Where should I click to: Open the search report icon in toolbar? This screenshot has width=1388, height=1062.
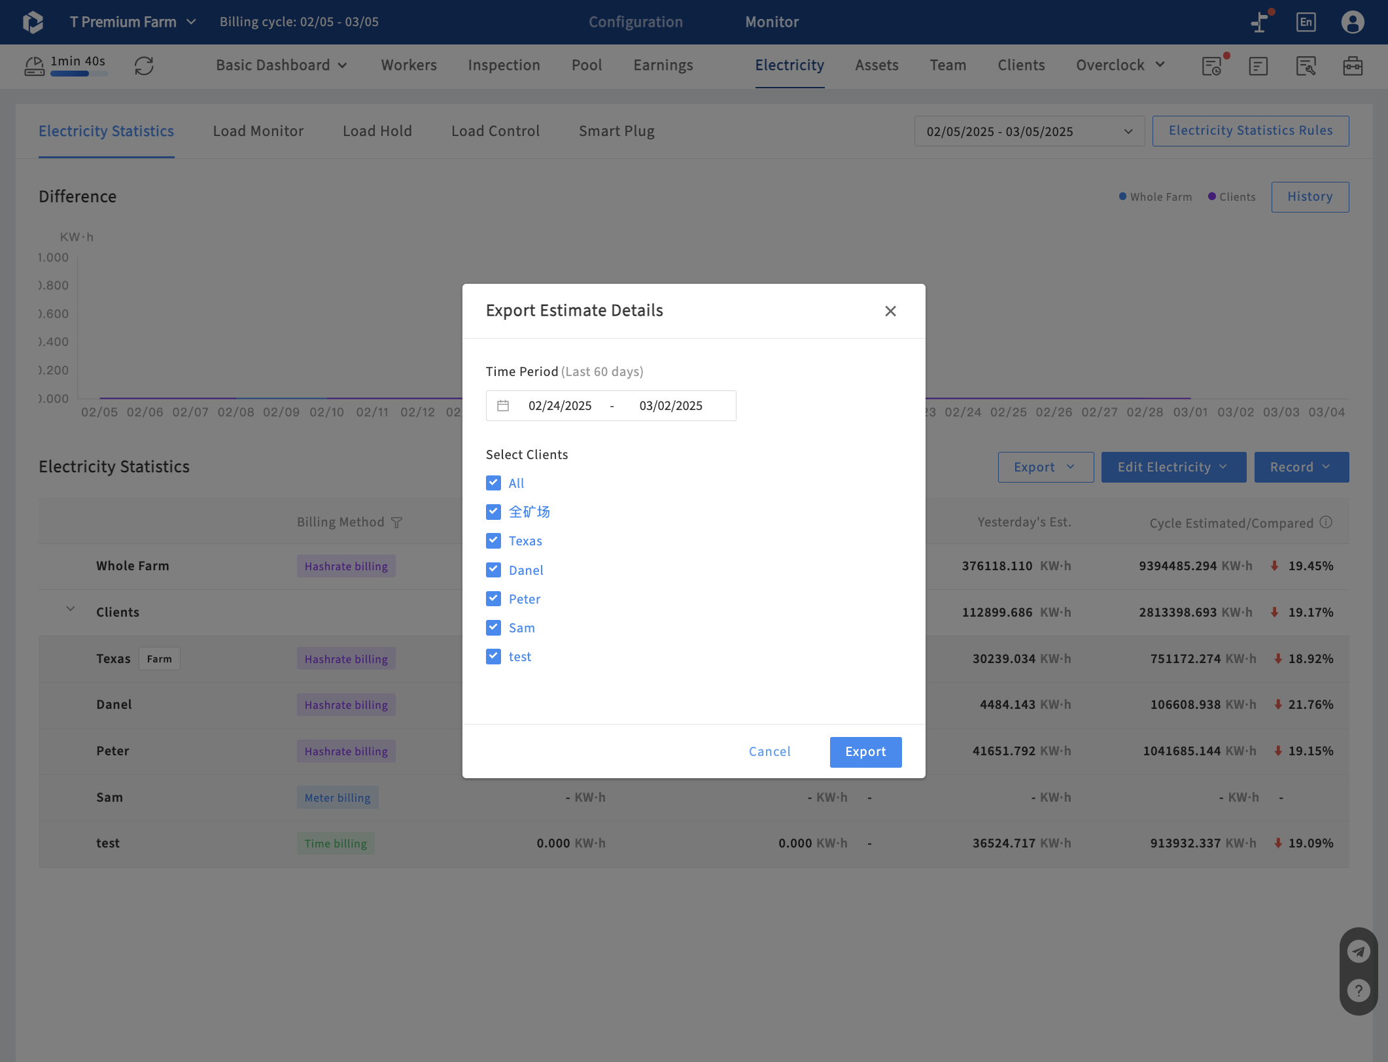click(1306, 66)
